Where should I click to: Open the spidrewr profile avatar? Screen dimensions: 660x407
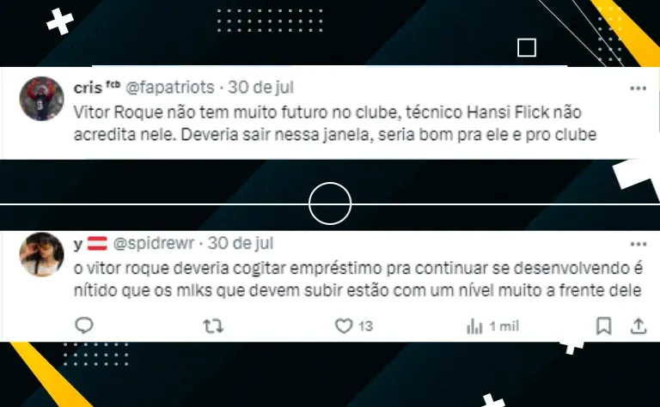[x=41, y=253]
